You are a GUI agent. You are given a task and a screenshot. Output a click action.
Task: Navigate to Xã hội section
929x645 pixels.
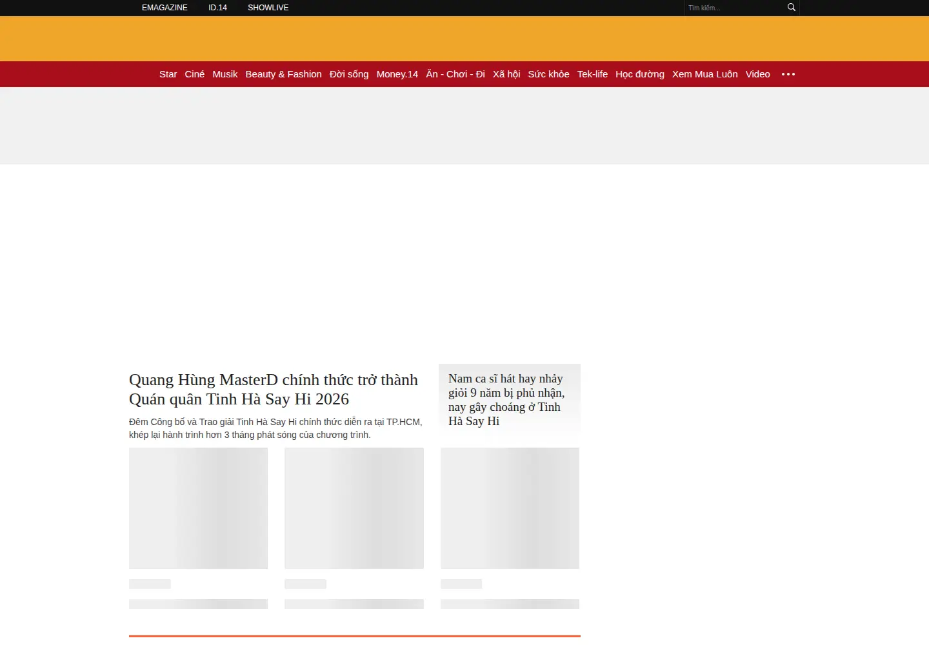coord(506,74)
